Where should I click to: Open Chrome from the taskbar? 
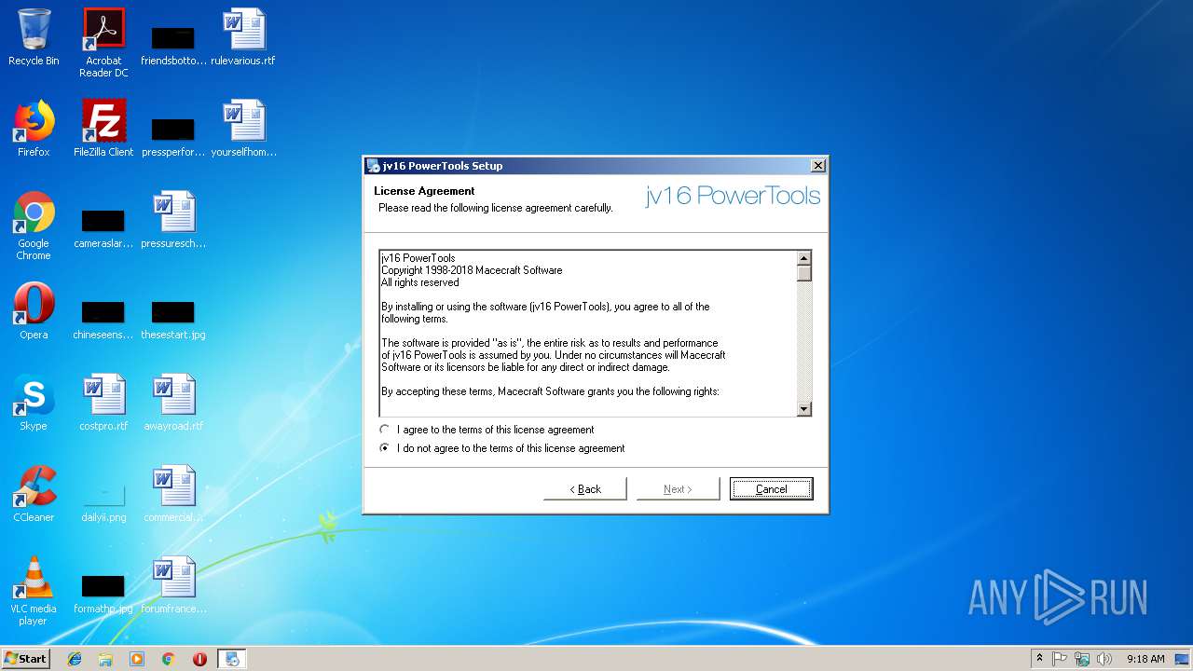pos(169,659)
